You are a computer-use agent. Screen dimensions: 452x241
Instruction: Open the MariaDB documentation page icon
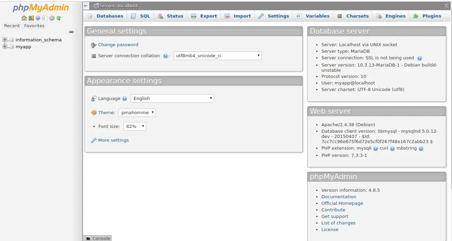(x=45, y=18)
